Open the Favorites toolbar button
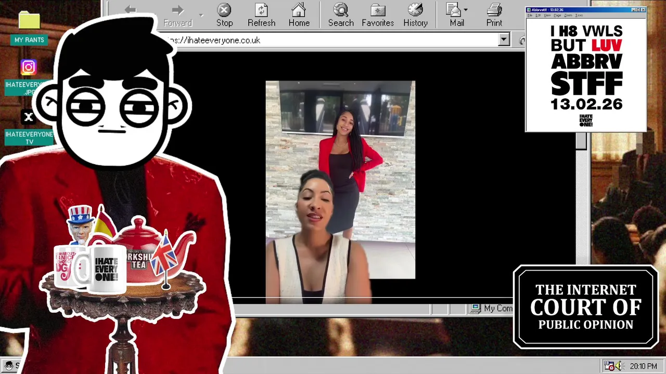This screenshot has width=666, height=374. point(378,15)
